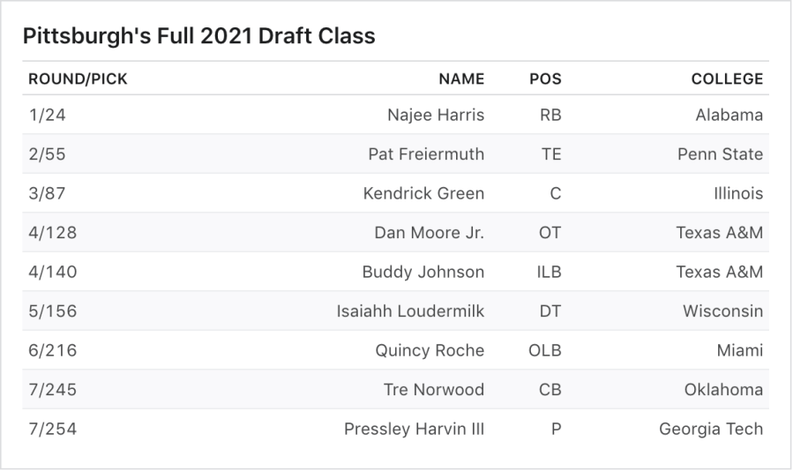Click the Penn State college cell
793x471 pixels.
click(x=720, y=154)
